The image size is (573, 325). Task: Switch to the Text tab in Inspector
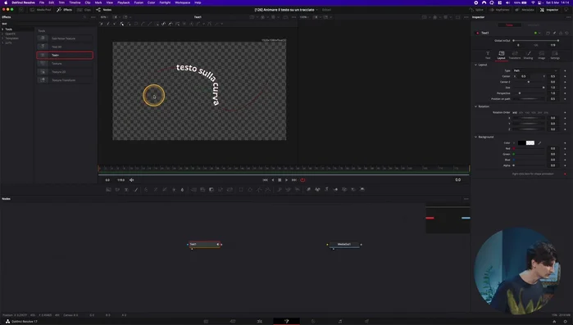click(x=488, y=55)
